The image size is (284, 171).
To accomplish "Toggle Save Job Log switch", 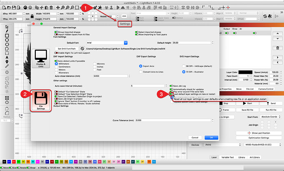I will [171, 86].
